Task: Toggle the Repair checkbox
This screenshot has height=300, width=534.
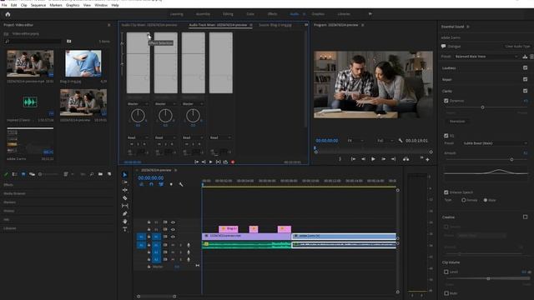Action: [525, 79]
